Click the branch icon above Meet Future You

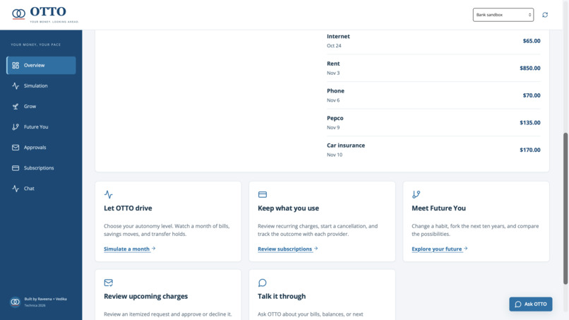(417, 194)
